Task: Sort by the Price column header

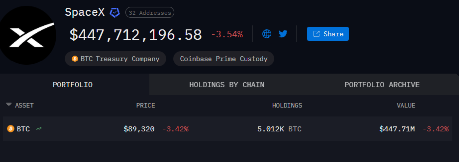Action: [x=145, y=105]
